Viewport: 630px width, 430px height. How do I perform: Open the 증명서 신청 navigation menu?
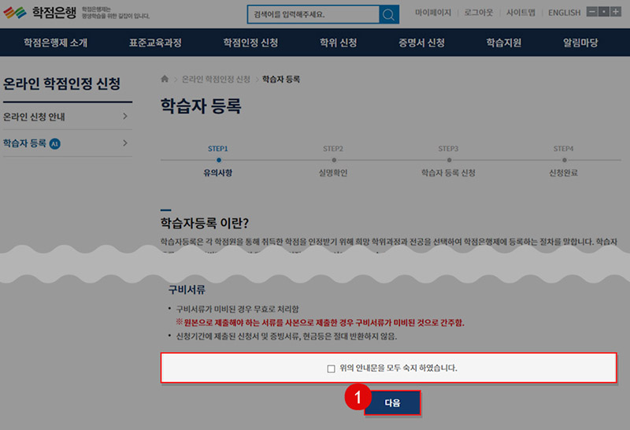point(421,43)
